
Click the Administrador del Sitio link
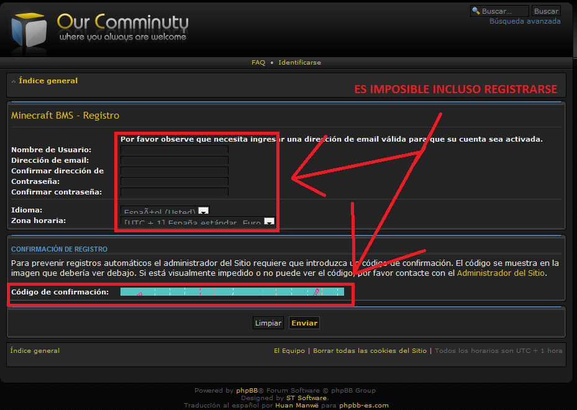click(x=501, y=273)
